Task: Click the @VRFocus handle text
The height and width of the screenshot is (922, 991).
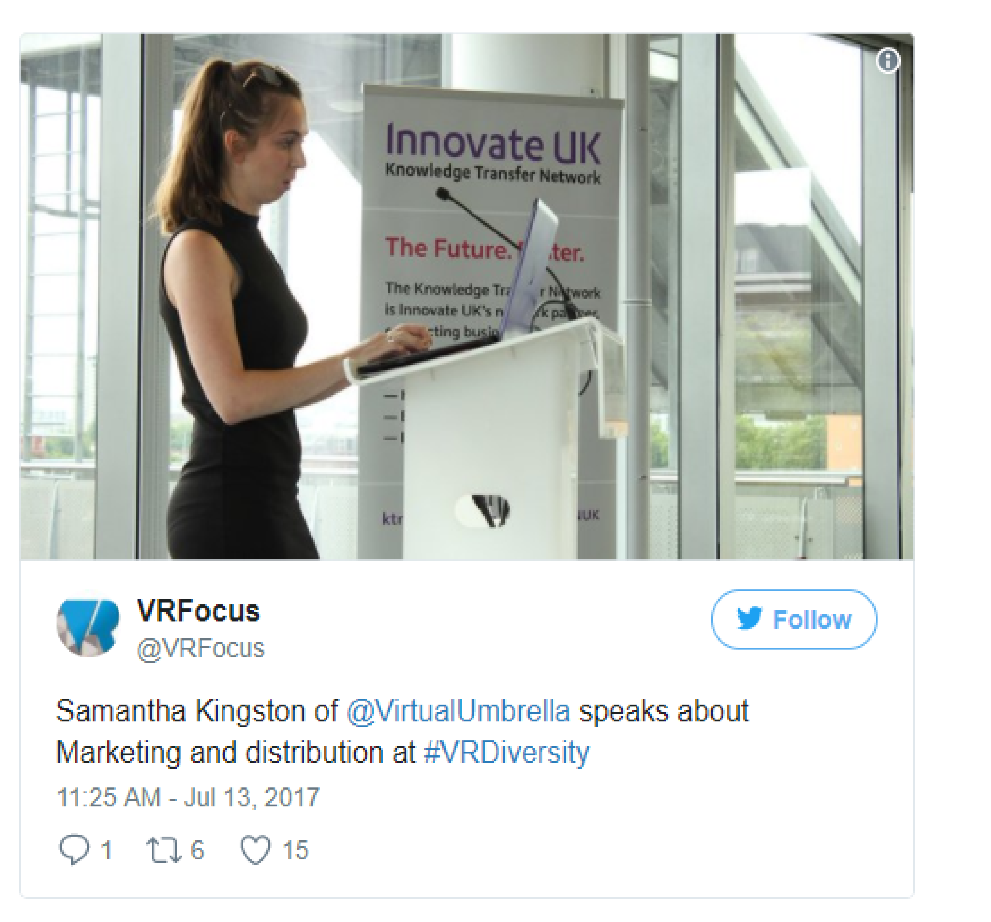Action: tap(200, 648)
